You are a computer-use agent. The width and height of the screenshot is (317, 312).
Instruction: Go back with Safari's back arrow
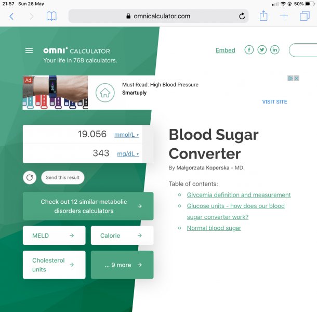point(11,16)
